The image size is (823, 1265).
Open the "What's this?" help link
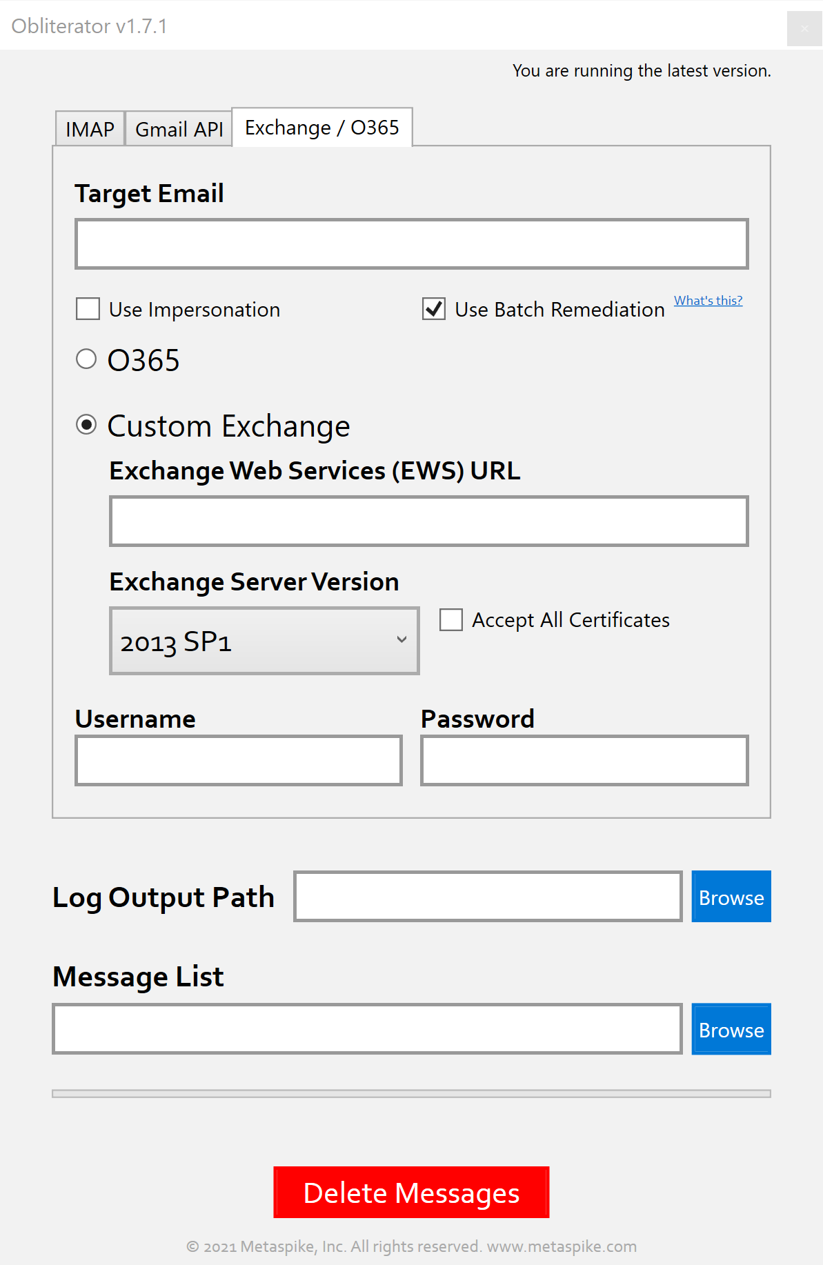708,301
